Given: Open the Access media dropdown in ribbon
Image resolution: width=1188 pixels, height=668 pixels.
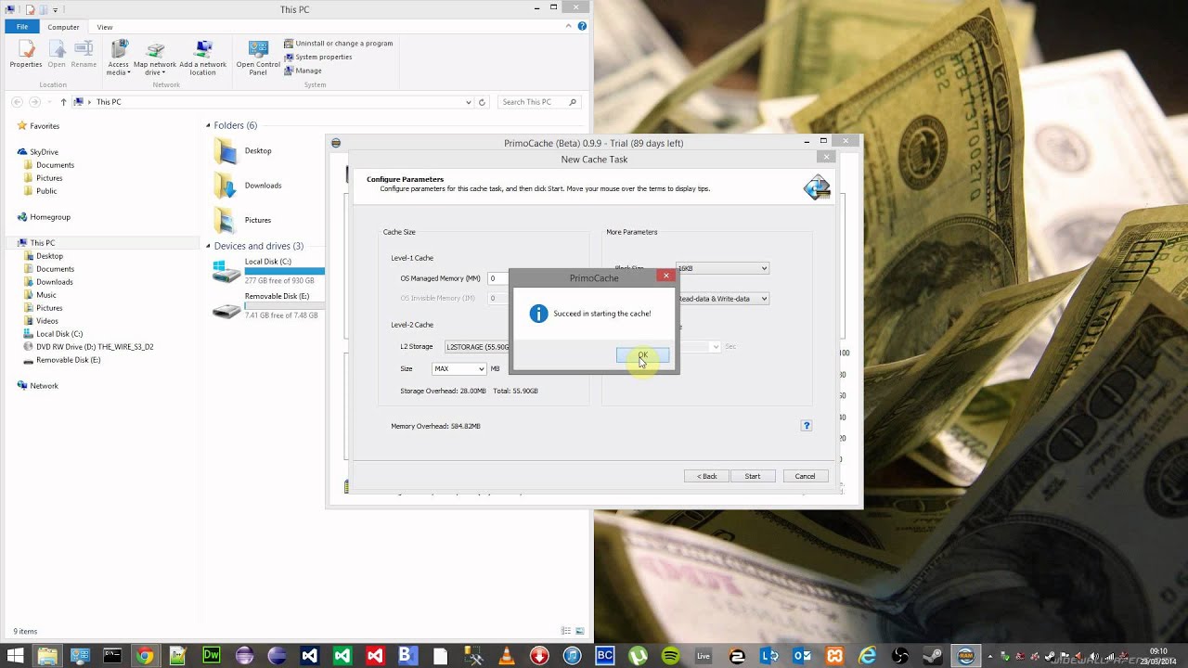Looking at the screenshot, I should coord(119,58).
